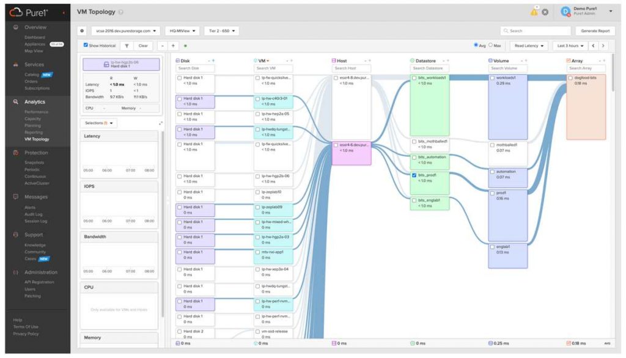Go to previous time range arrow

pos(593,46)
